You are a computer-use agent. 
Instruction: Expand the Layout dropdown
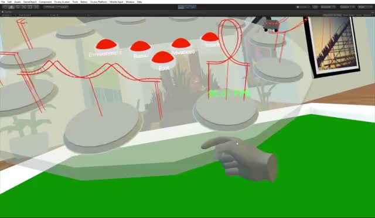coord(365,7)
